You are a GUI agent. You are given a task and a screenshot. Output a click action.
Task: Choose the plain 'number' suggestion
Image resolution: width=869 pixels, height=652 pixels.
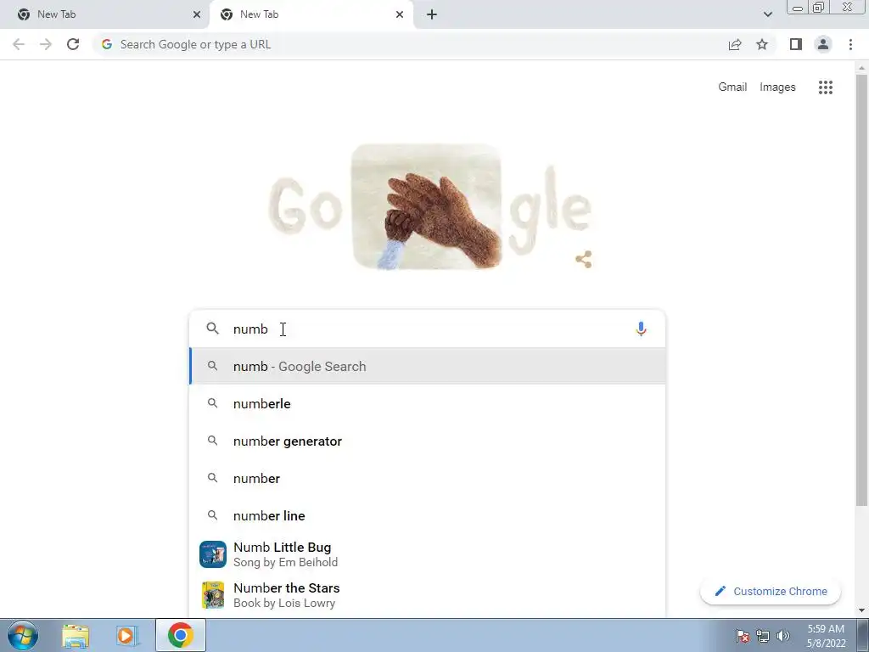coord(427,478)
